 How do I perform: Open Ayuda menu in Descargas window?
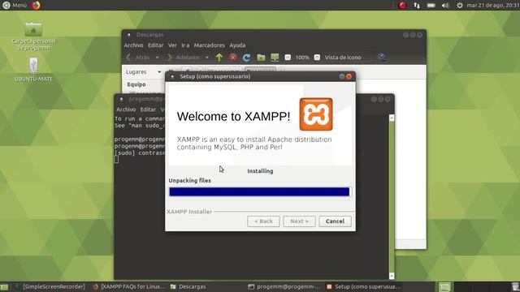click(x=237, y=45)
